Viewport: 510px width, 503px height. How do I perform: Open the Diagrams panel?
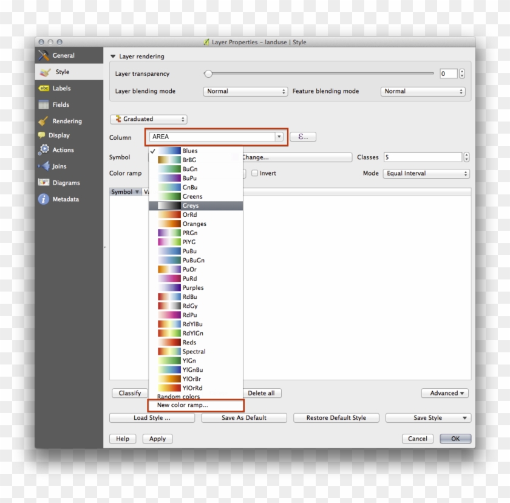click(64, 182)
